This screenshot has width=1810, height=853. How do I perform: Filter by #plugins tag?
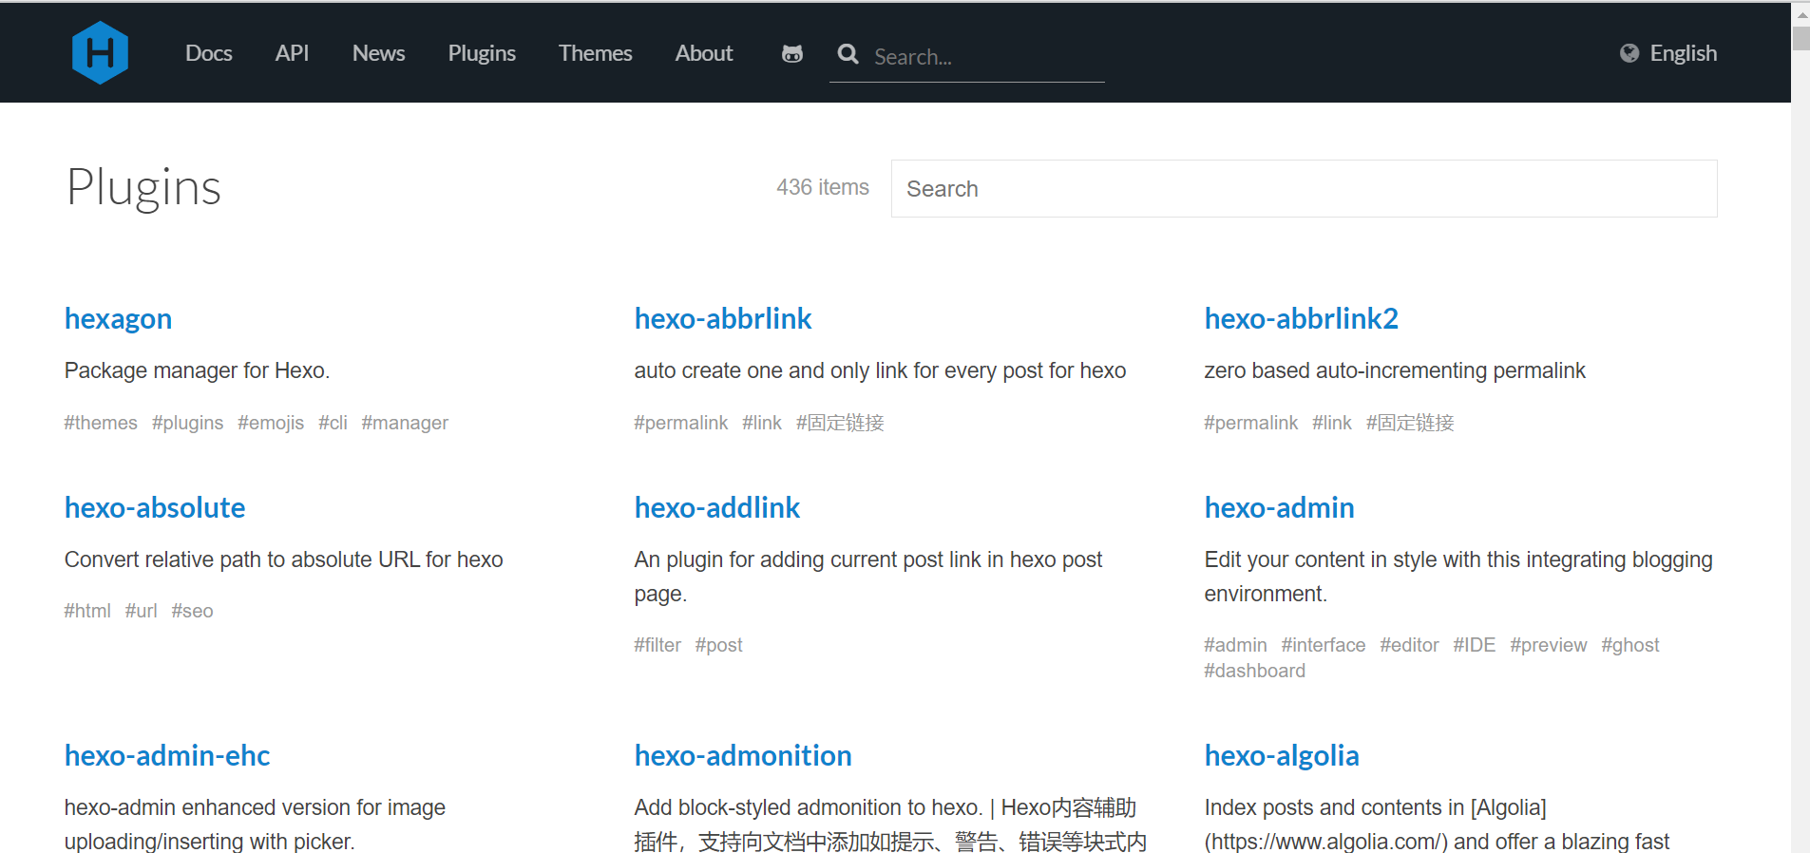click(x=188, y=423)
